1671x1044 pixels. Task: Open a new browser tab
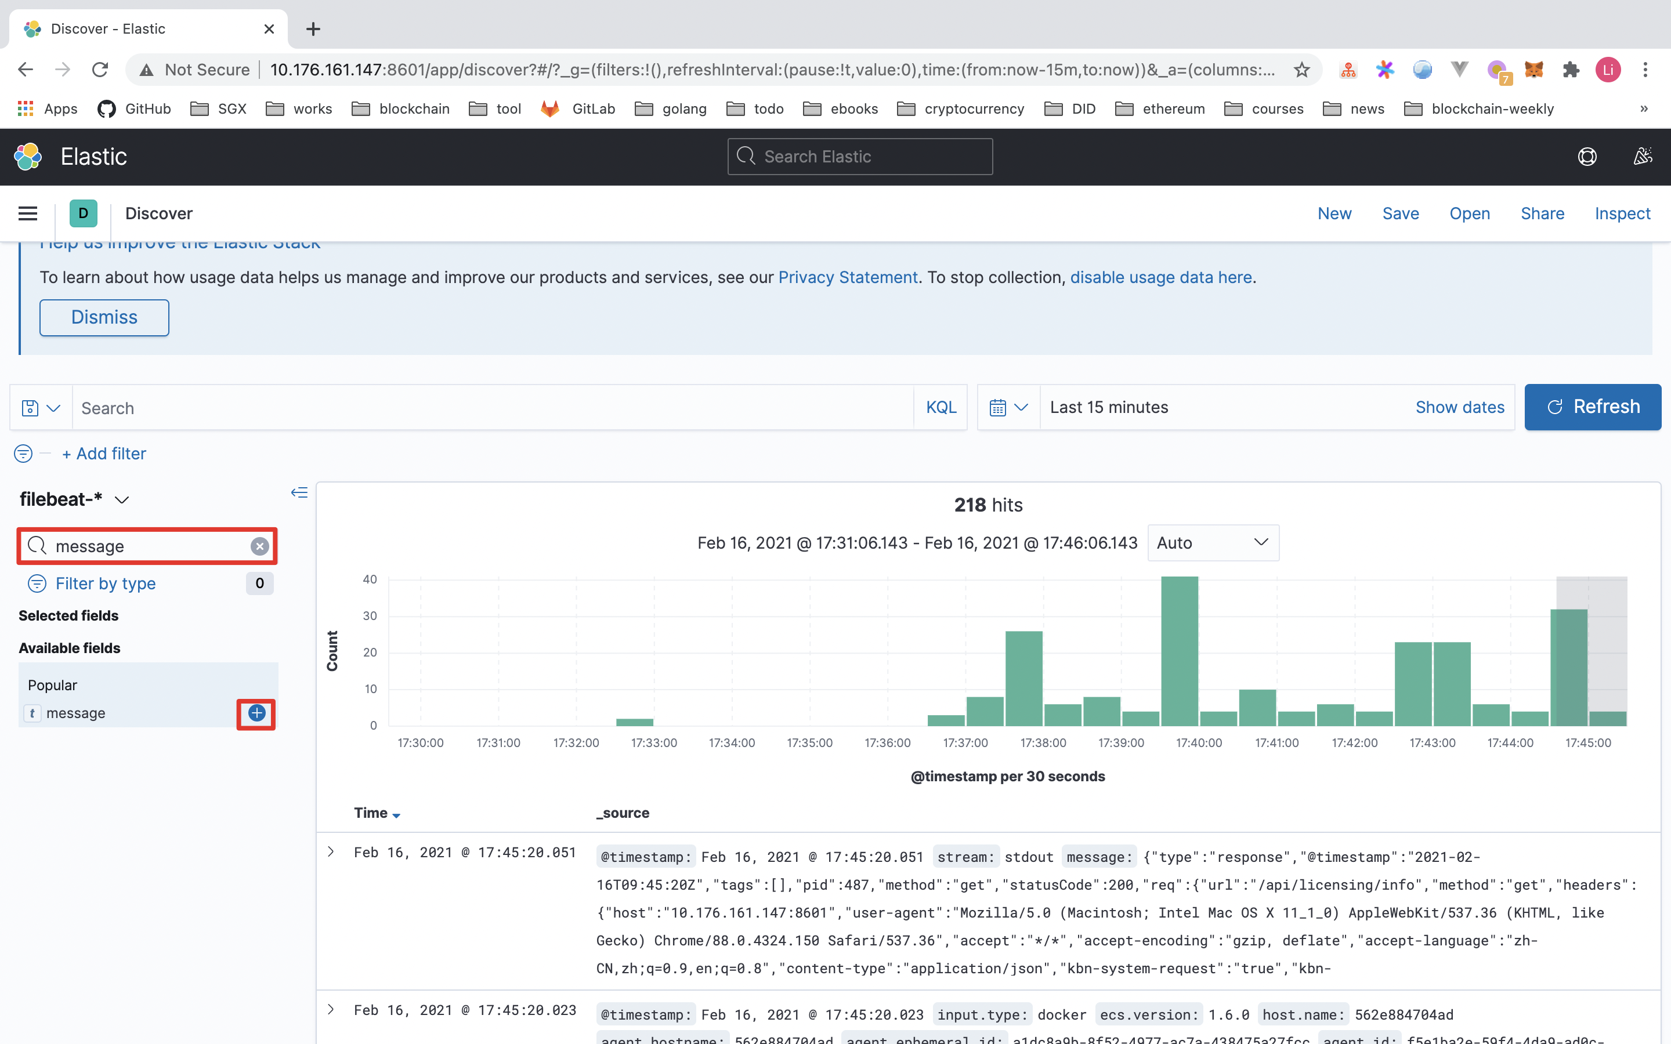tap(313, 29)
